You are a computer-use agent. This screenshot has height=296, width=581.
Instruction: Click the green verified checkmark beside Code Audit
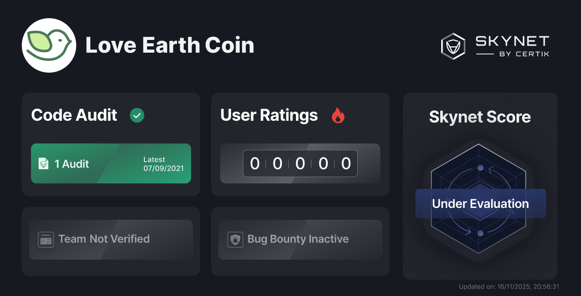tap(137, 115)
